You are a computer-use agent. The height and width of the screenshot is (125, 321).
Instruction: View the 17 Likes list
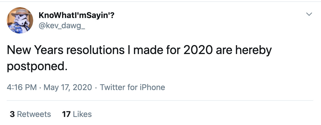click(x=77, y=114)
